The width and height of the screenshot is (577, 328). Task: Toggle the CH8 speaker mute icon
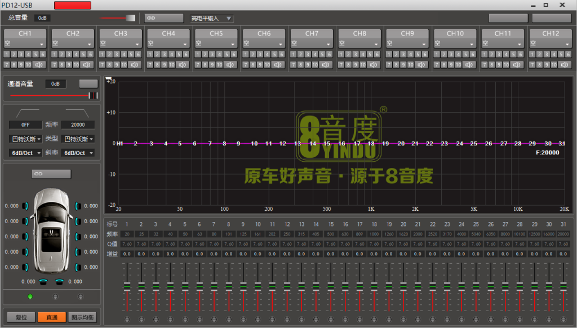(374, 65)
